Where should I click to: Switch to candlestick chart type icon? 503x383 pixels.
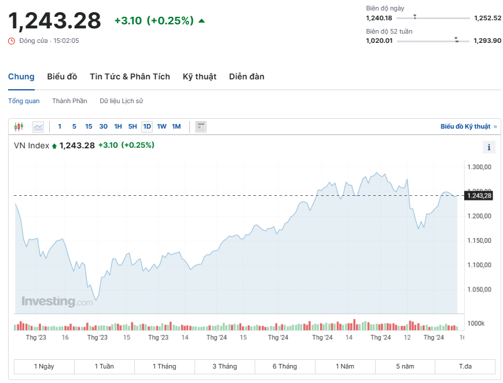pos(19,126)
